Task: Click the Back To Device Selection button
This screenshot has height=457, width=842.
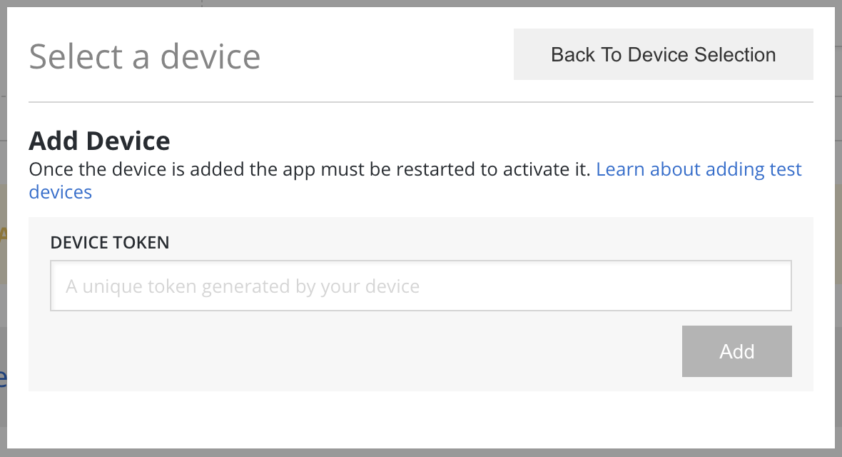Action: (x=663, y=54)
